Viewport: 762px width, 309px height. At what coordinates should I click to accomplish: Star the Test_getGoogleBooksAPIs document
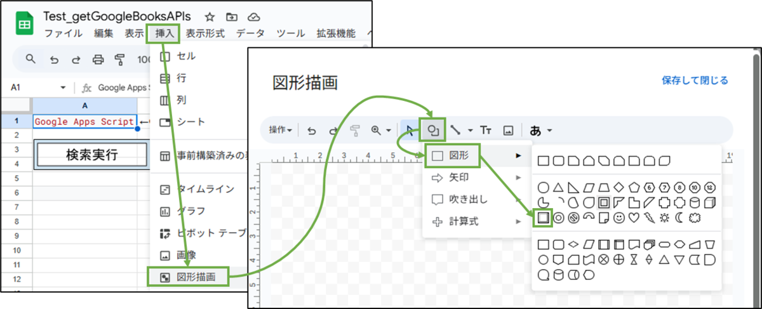click(210, 16)
